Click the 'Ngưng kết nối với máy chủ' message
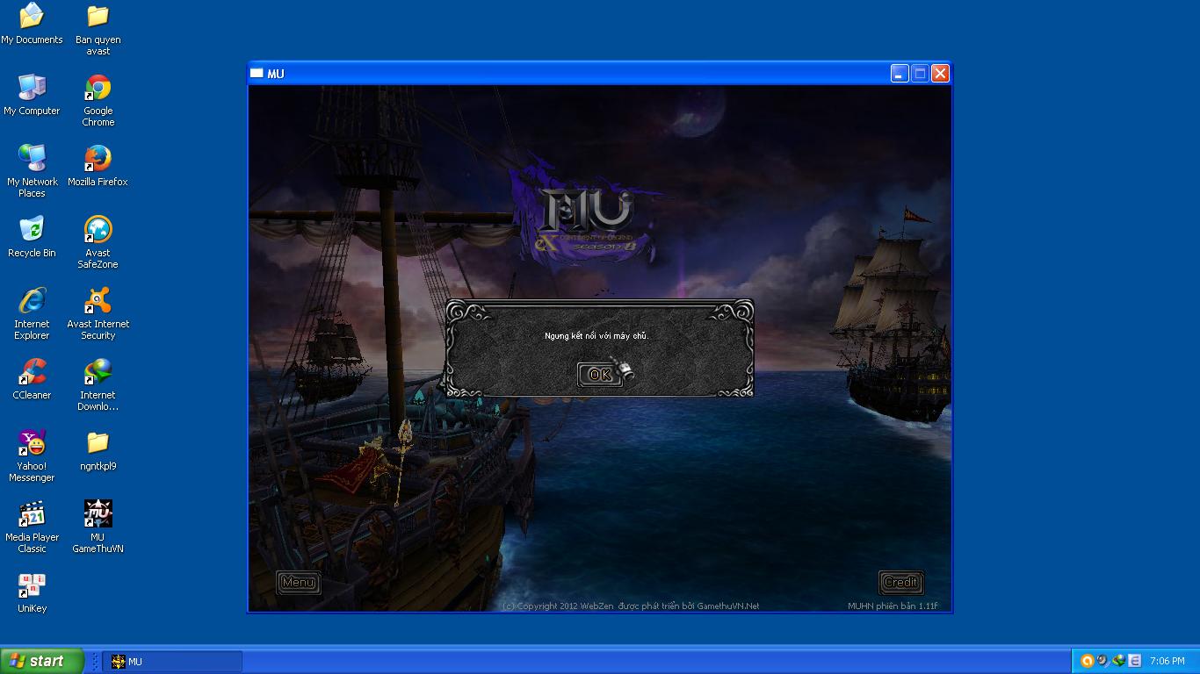Image resolution: width=1200 pixels, height=674 pixels. point(596,336)
